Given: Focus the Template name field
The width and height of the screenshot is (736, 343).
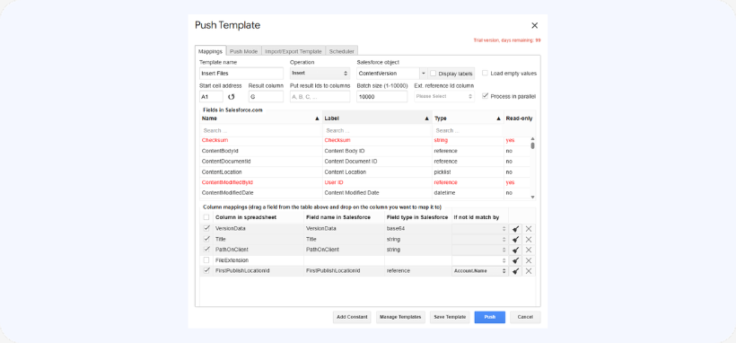Looking at the screenshot, I should point(241,74).
